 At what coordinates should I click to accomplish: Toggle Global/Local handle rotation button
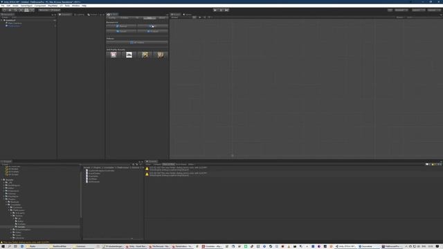tap(55, 10)
